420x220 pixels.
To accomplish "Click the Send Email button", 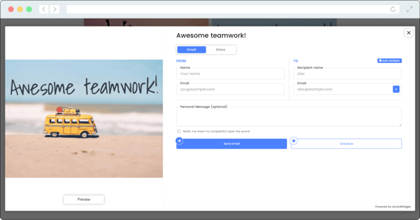I will pyautogui.click(x=232, y=144).
